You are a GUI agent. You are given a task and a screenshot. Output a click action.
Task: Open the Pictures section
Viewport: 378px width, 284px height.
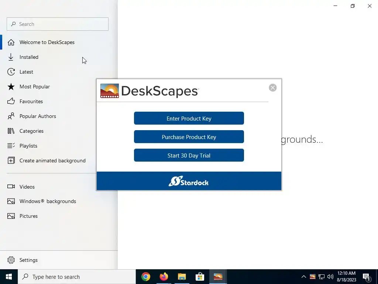click(59, 216)
